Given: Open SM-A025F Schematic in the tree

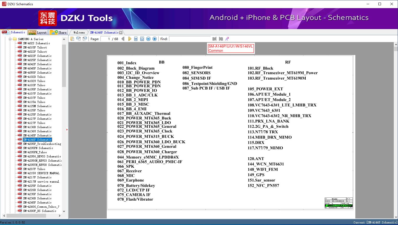Looking at the screenshot, I should [37, 60].
